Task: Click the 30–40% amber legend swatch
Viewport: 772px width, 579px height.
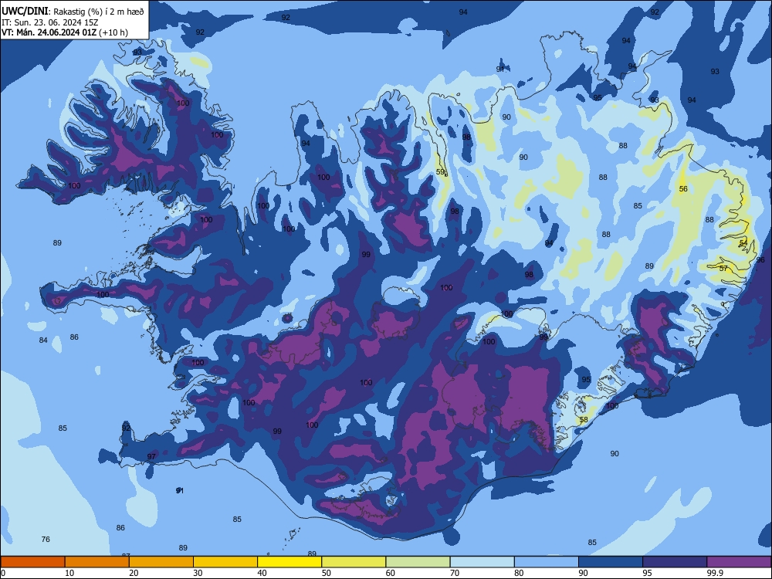Action: tap(225, 562)
